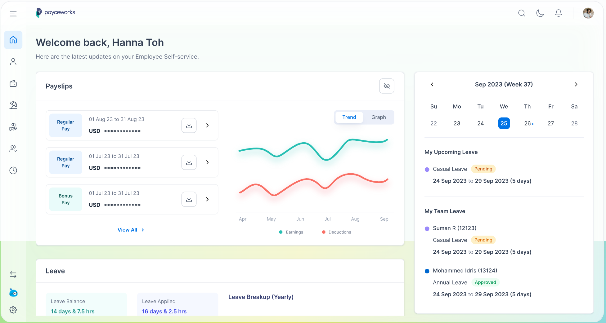Click the Leave Balance card
Viewport: 606px width, 323px height.
coord(86,304)
